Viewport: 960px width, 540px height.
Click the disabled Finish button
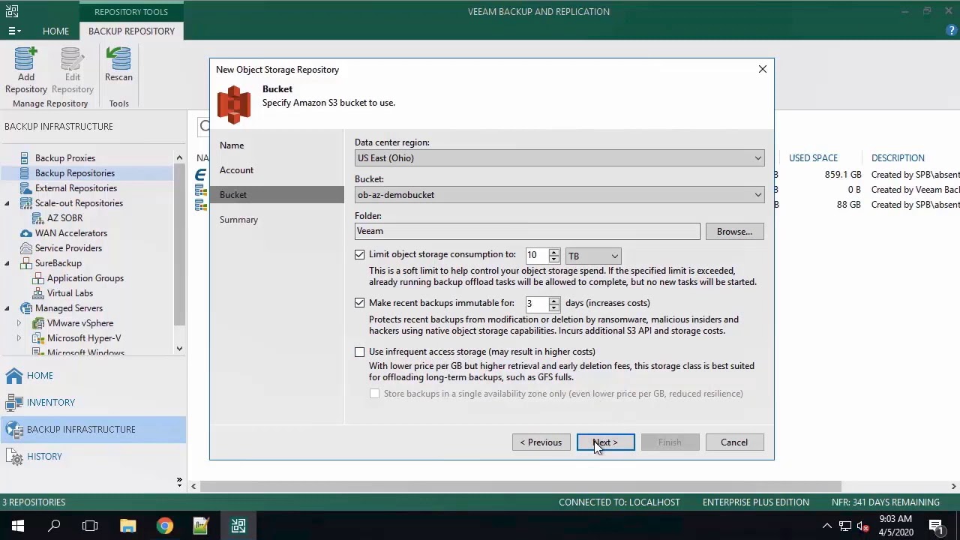[x=670, y=442]
